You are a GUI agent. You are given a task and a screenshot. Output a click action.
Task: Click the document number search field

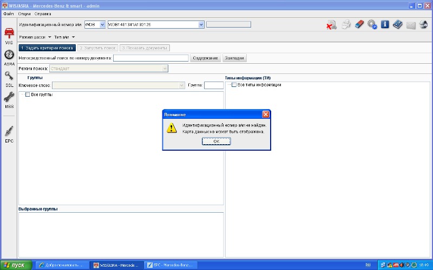(x=151, y=58)
